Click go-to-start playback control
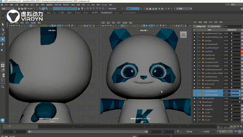 click(232, 126)
